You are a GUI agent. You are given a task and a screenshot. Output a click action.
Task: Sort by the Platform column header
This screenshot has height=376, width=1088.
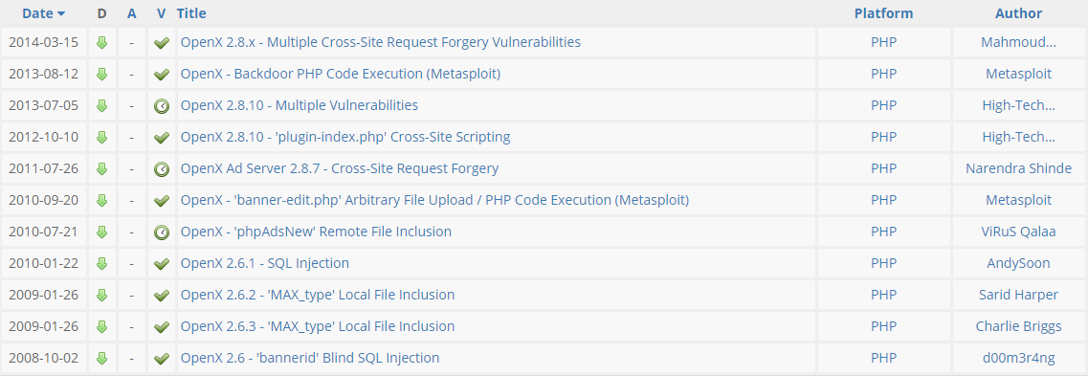[x=883, y=13]
